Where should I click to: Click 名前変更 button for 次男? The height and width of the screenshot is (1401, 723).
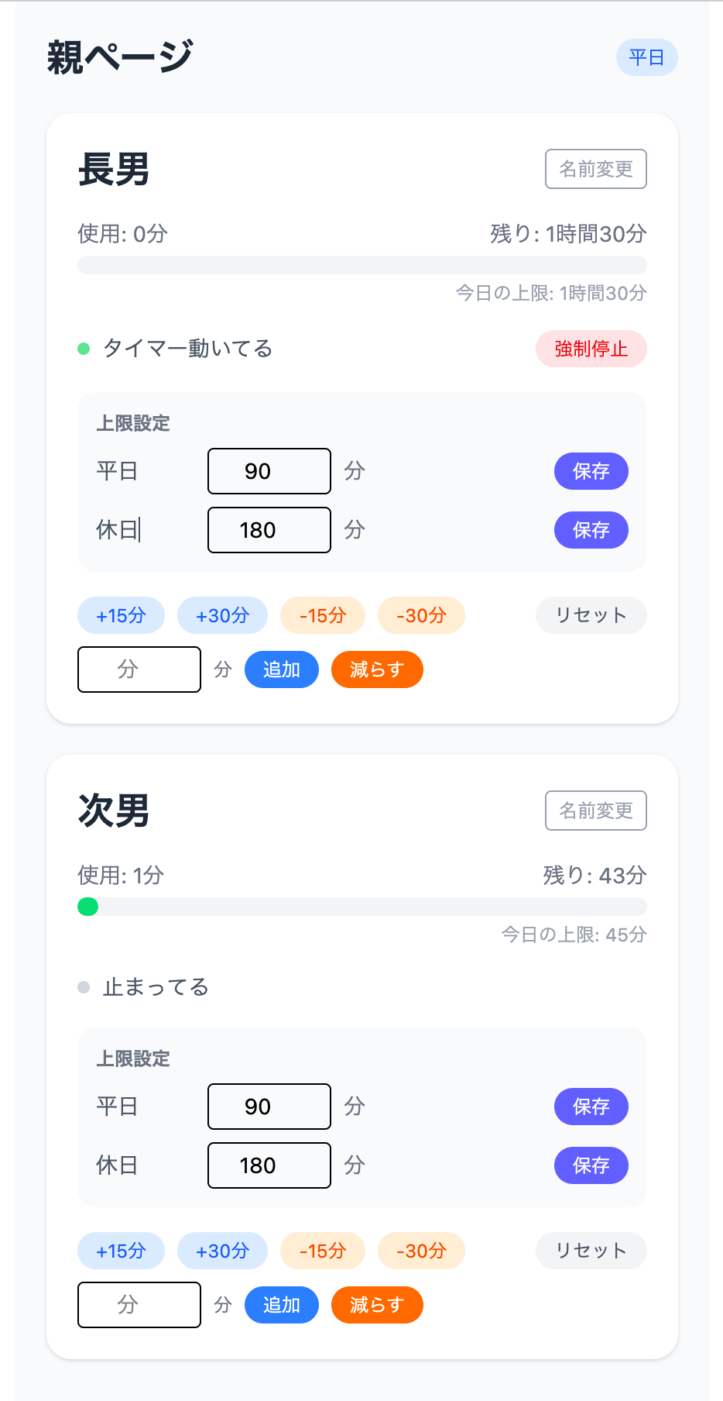pos(596,811)
